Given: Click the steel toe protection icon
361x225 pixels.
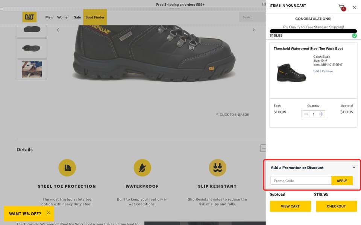Looking at the screenshot, I should (67, 168).
